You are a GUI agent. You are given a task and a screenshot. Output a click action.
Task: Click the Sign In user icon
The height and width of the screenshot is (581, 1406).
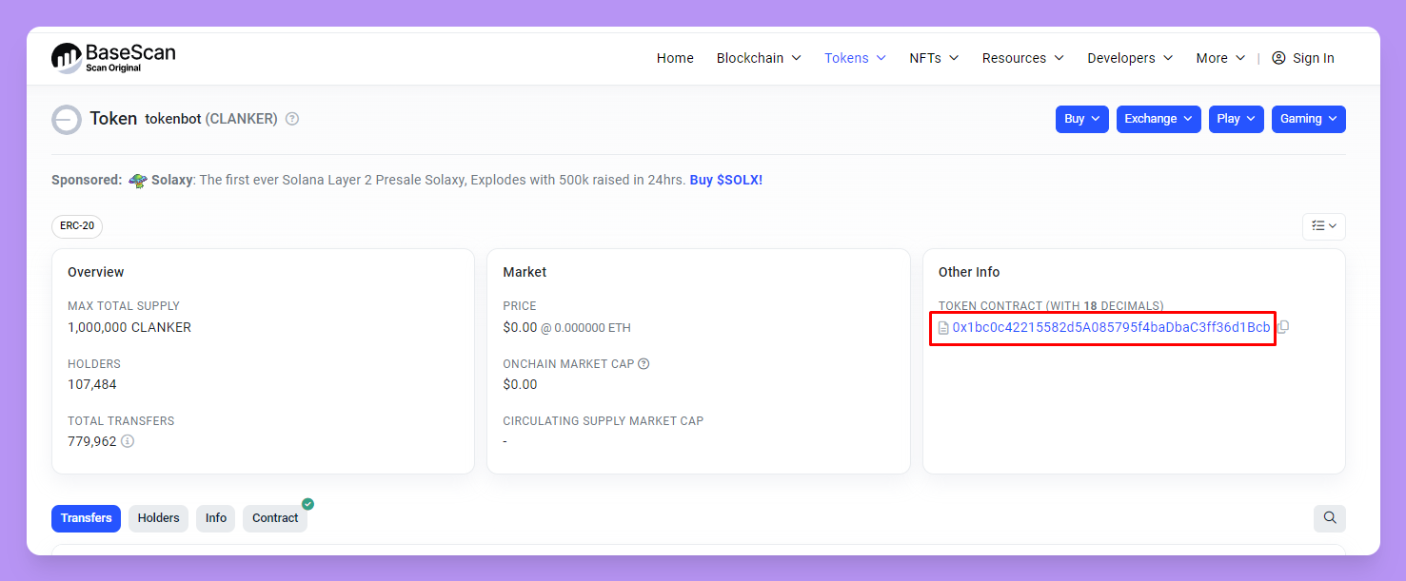click(x=1278, y=58)
